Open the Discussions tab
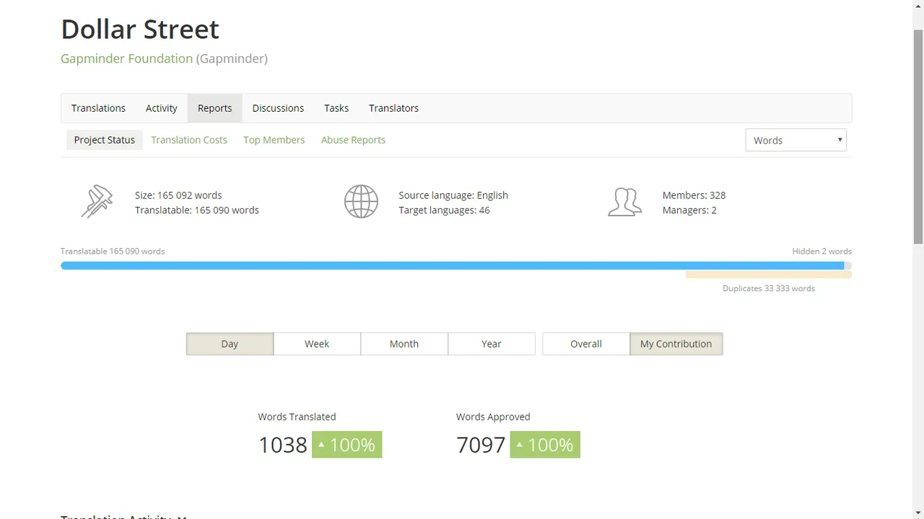The width and height of the screenshot is (924, 519). [x=278, y=108]
